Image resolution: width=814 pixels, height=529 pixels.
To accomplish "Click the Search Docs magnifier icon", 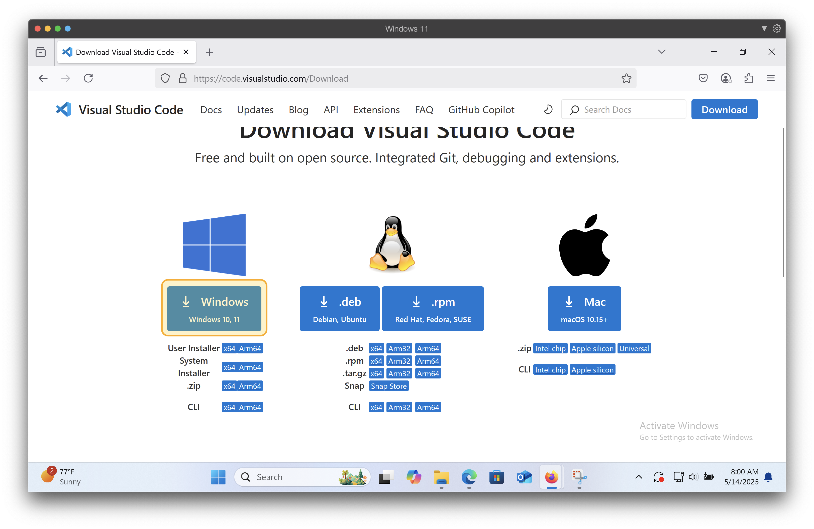I will pos(574,110).
